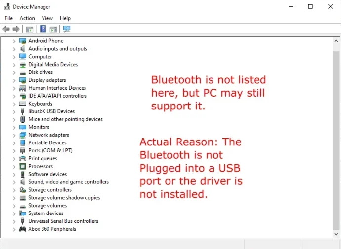Click the Processors chip icon

[x=23, y=166]
